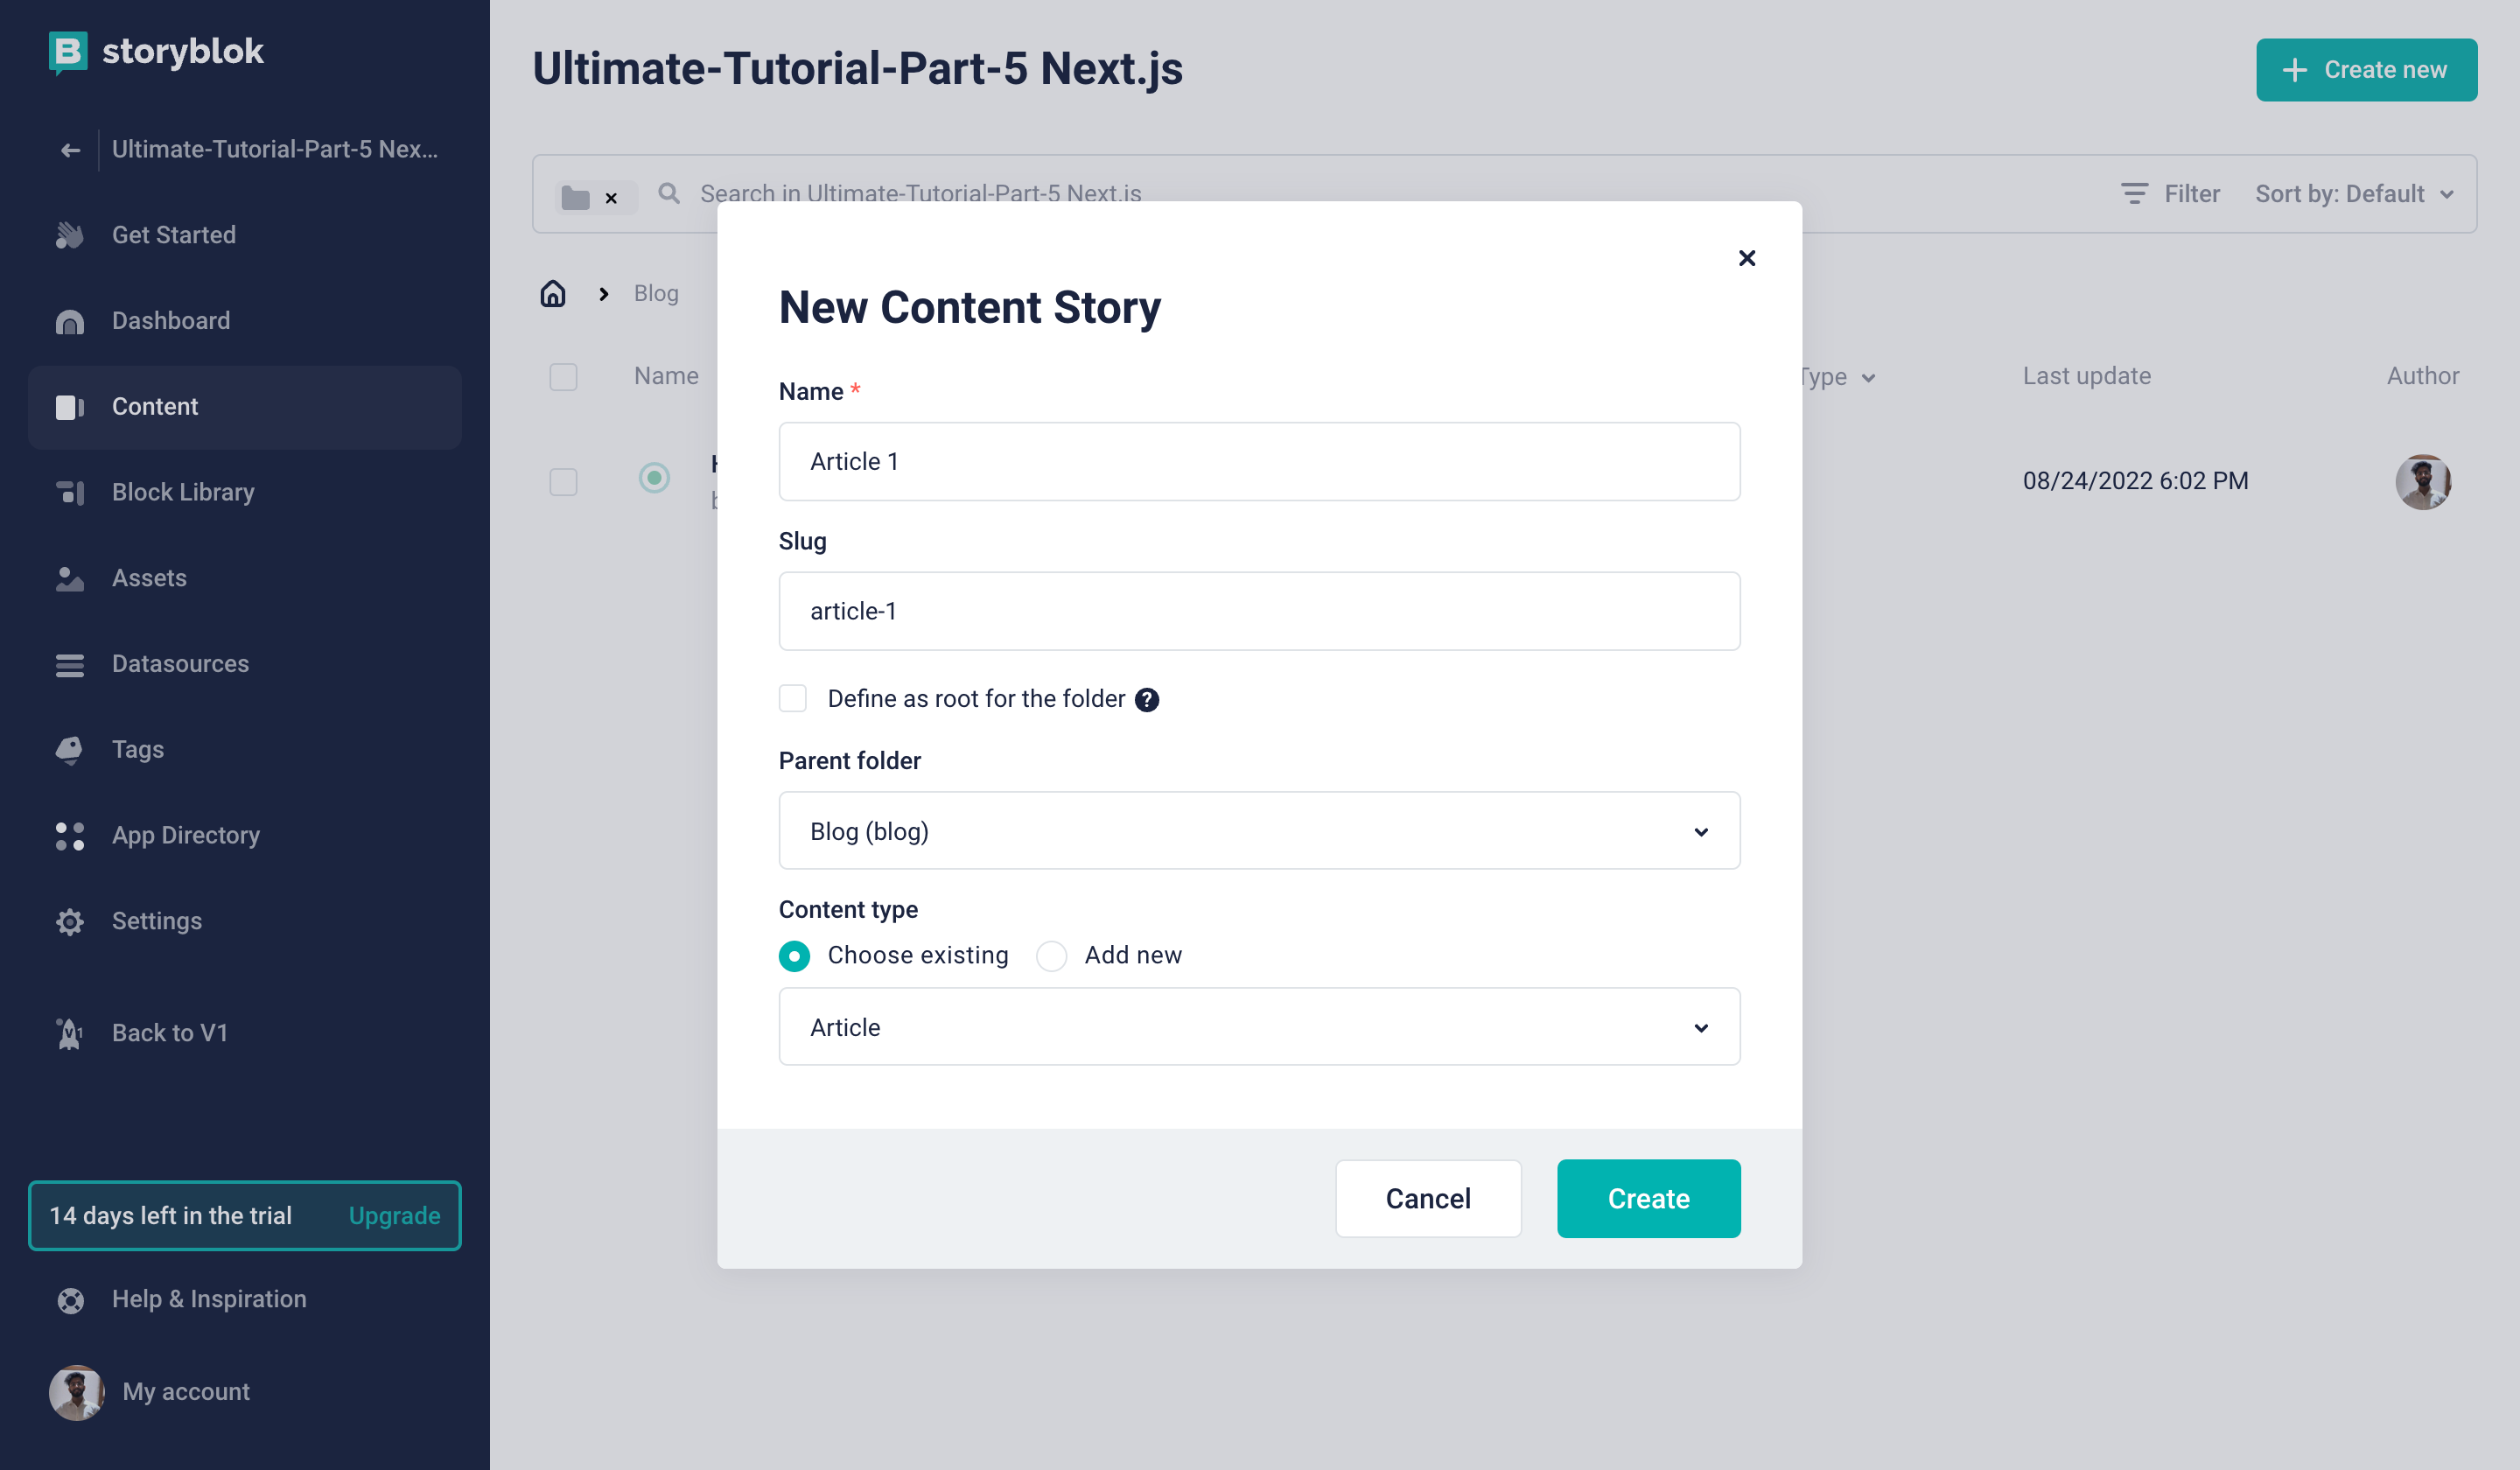Remove the folder filter with its x
Screen dimensions: 2520x1470
coord(611,198)
